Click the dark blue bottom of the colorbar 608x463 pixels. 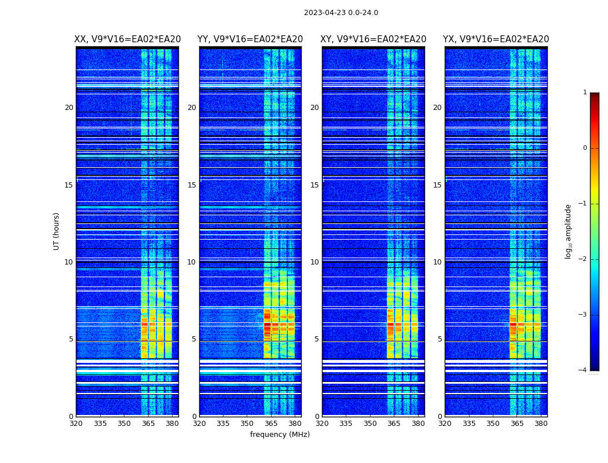[x=594, y=365]
